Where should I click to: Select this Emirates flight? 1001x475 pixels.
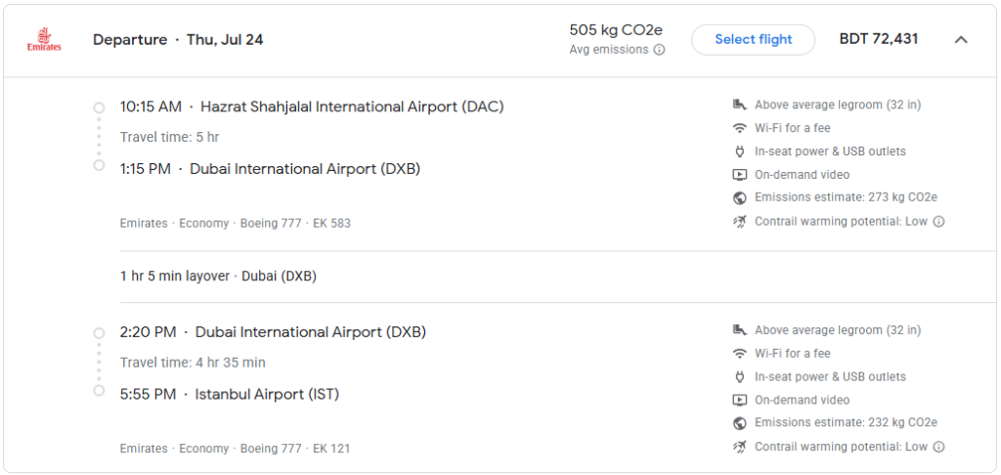[754, 39]
